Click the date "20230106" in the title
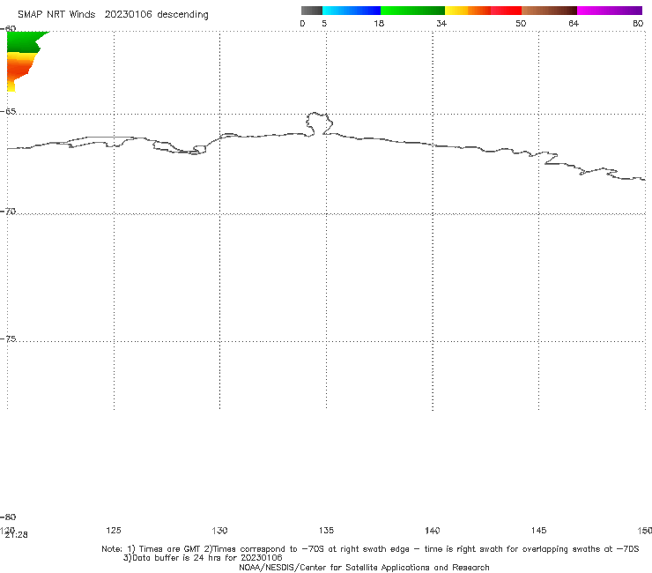Screen dimensions: 652x573 pos(128,14)
